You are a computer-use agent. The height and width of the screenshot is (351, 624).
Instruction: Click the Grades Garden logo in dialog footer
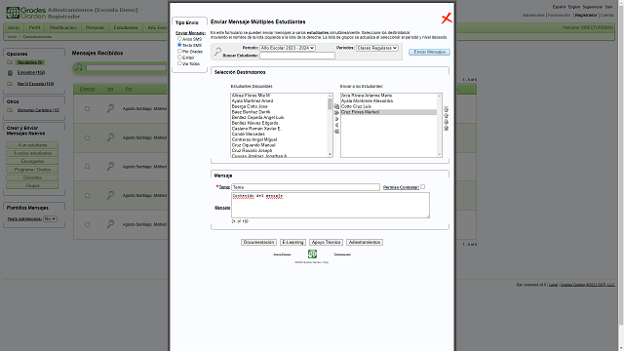(312, 253)
